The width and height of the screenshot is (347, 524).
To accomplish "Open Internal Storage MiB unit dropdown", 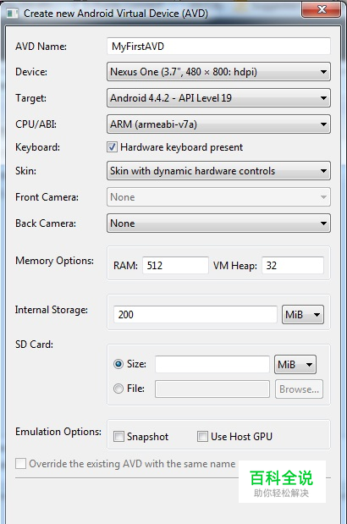I will click(303, 314).
